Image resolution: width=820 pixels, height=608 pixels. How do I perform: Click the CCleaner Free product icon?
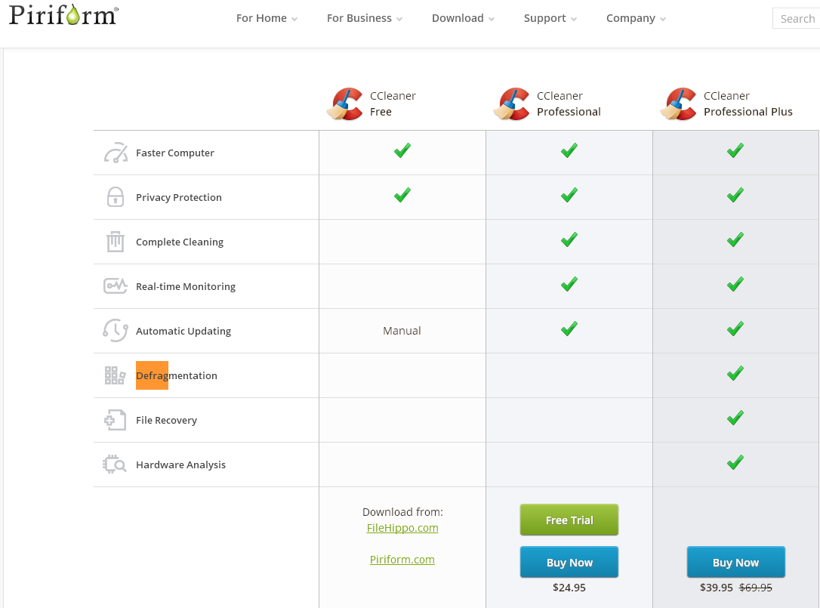(345, 104)
